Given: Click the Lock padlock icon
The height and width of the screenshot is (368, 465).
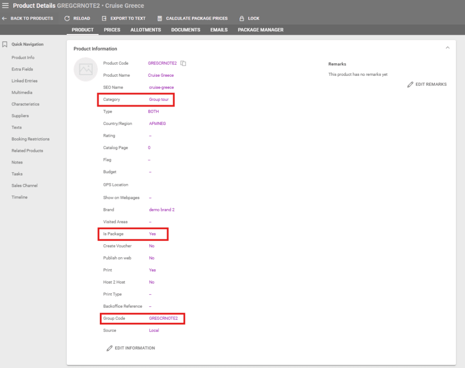Looking at the screenshot, I should pos(242,19).
